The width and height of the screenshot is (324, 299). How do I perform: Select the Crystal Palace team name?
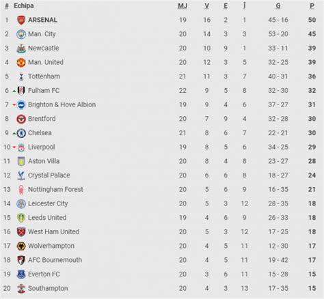pyautogui.click(x=49, y=175)
